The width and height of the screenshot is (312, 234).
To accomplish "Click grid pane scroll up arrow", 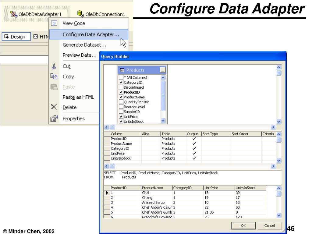I will point(279,134).
